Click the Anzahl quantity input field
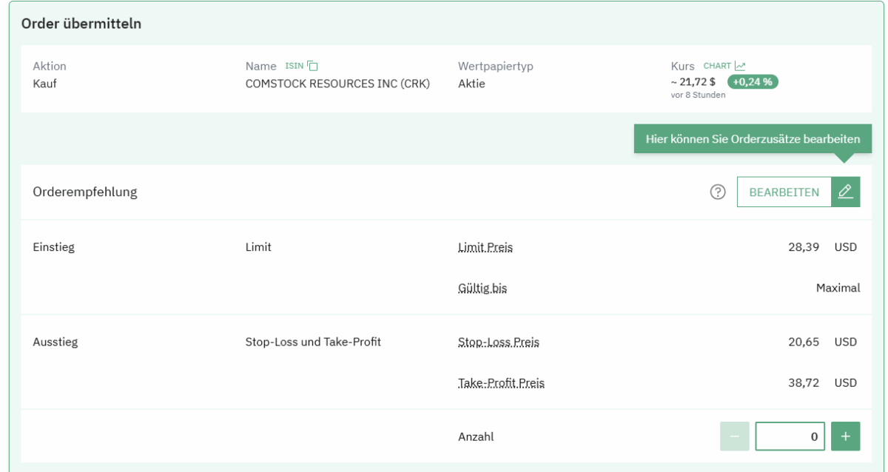Image resolution: width=888 pixels, height=472 pixels. [x=790, y=436]
